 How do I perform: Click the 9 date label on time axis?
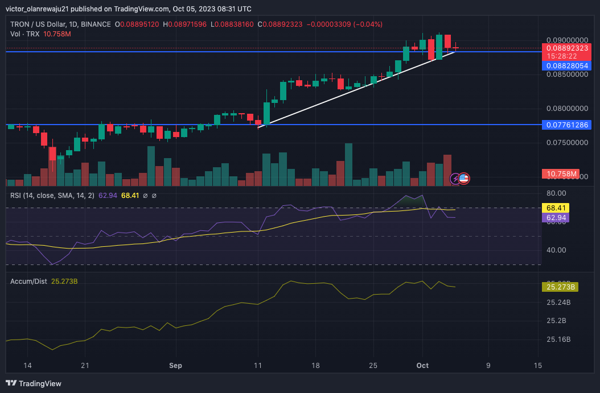click(x=488, y=366)
